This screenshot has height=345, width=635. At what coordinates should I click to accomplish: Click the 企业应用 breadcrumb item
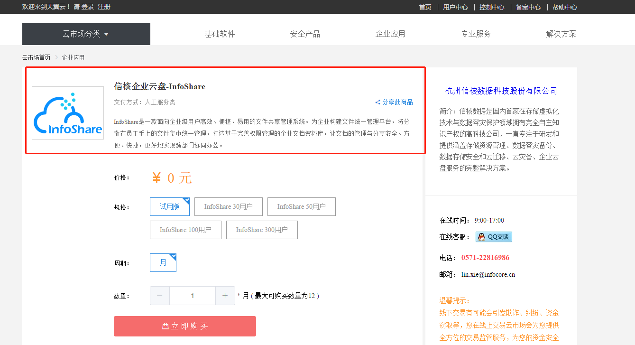(73, 57)
